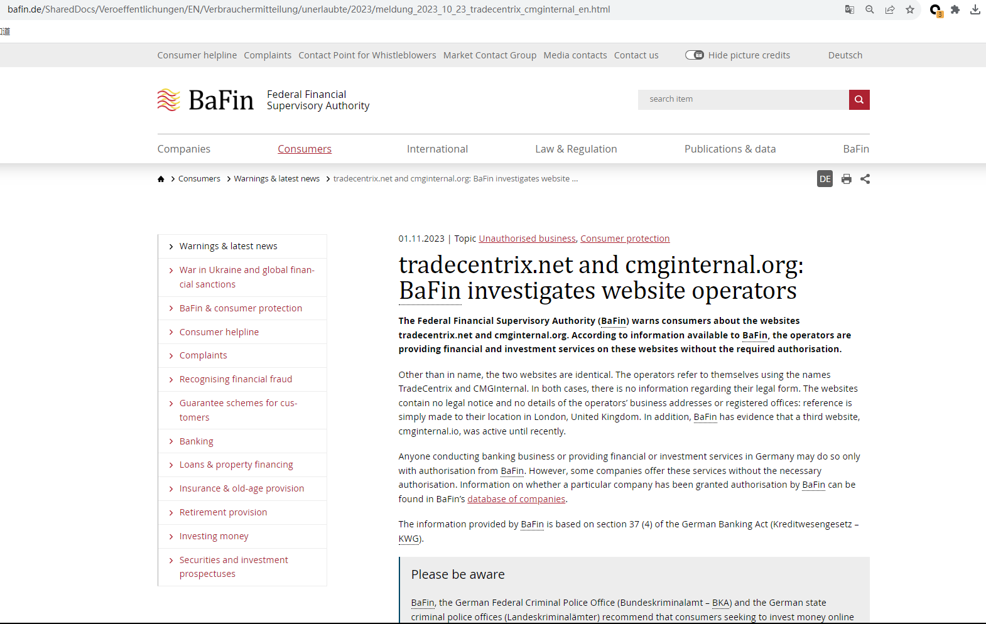Open Consumer helpline in the sidebar

[242, 332]
